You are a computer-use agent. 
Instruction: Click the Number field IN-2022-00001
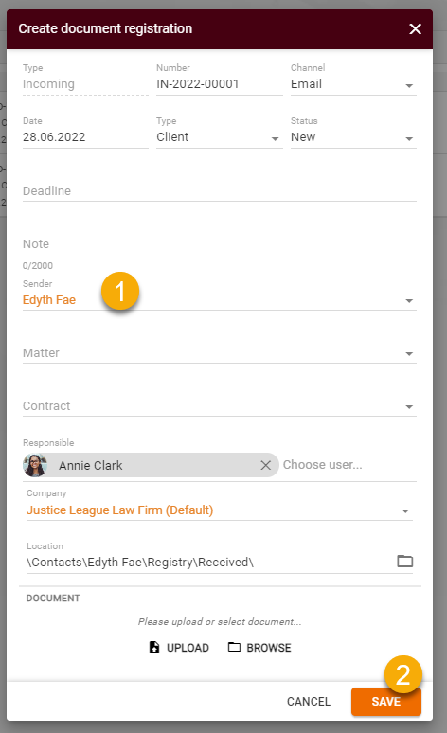(x=220, y=84)
